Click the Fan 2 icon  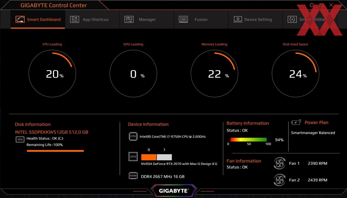click(279, 180)
